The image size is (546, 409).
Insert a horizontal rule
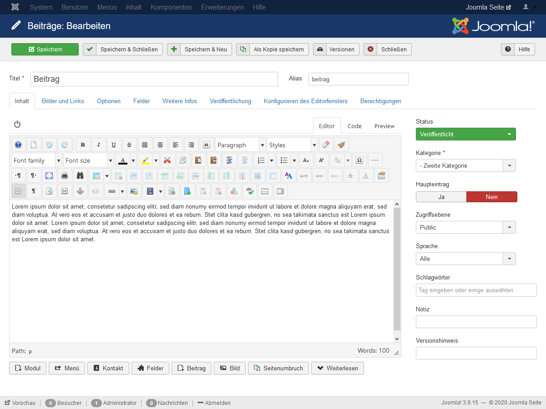(x=375, y=160)
